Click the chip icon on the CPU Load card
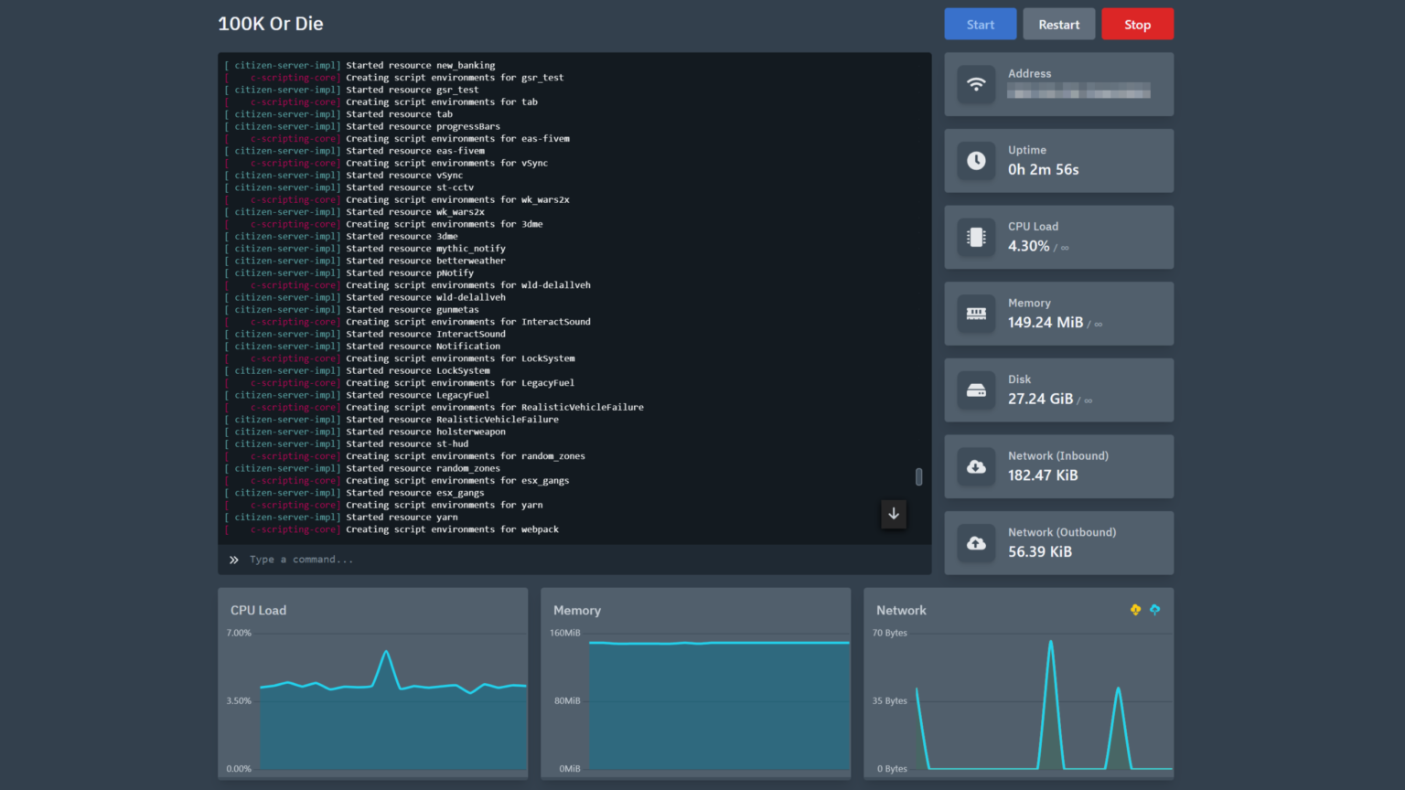1405x790 pixels. click(976, 237)
